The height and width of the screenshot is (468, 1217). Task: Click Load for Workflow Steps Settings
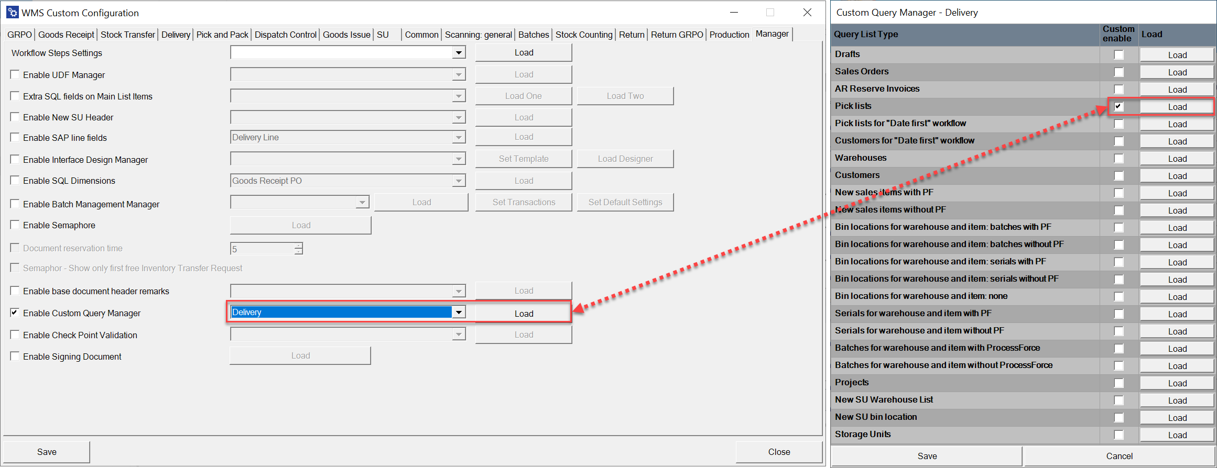click(x=524, y=52)
